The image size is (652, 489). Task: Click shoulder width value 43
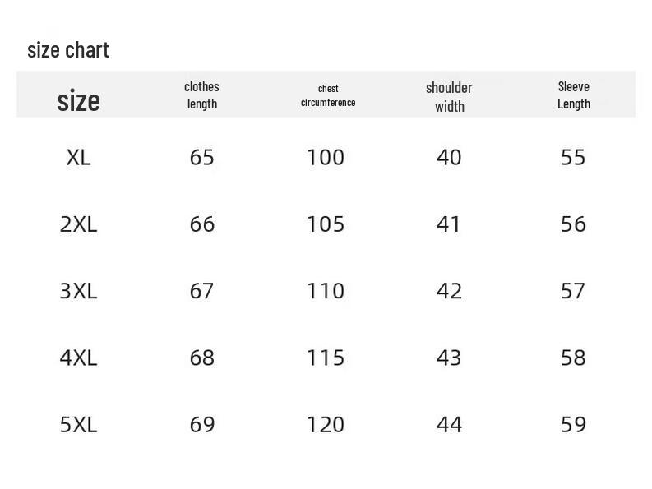449,358
